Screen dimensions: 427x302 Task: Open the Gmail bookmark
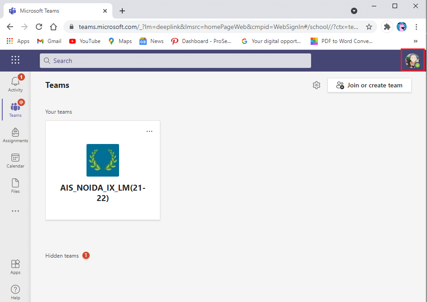48,41
